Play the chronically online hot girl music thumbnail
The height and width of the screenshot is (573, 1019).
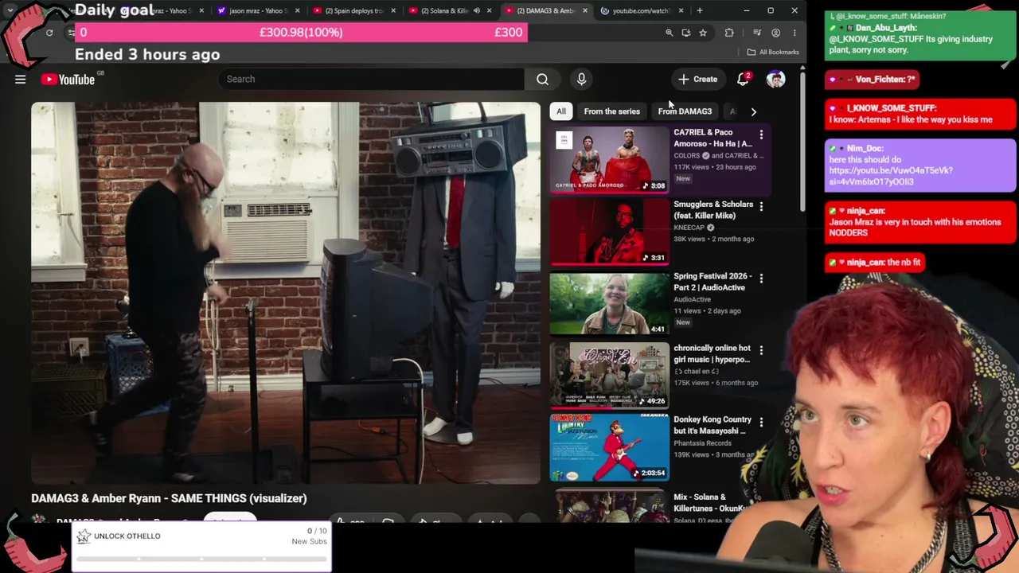tap(610, 375)
